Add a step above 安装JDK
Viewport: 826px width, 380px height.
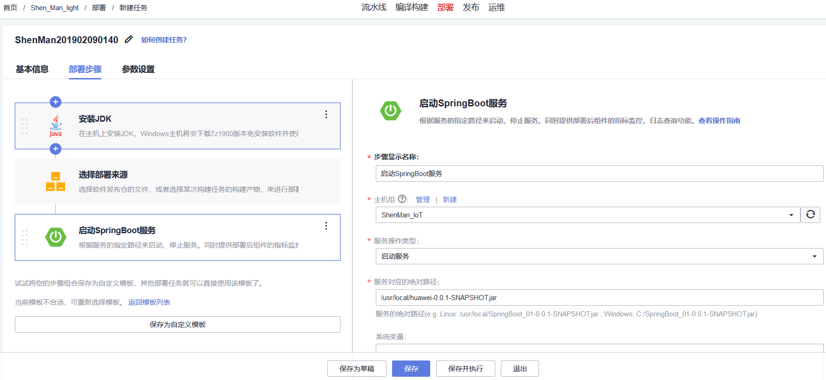click(55, 102)
